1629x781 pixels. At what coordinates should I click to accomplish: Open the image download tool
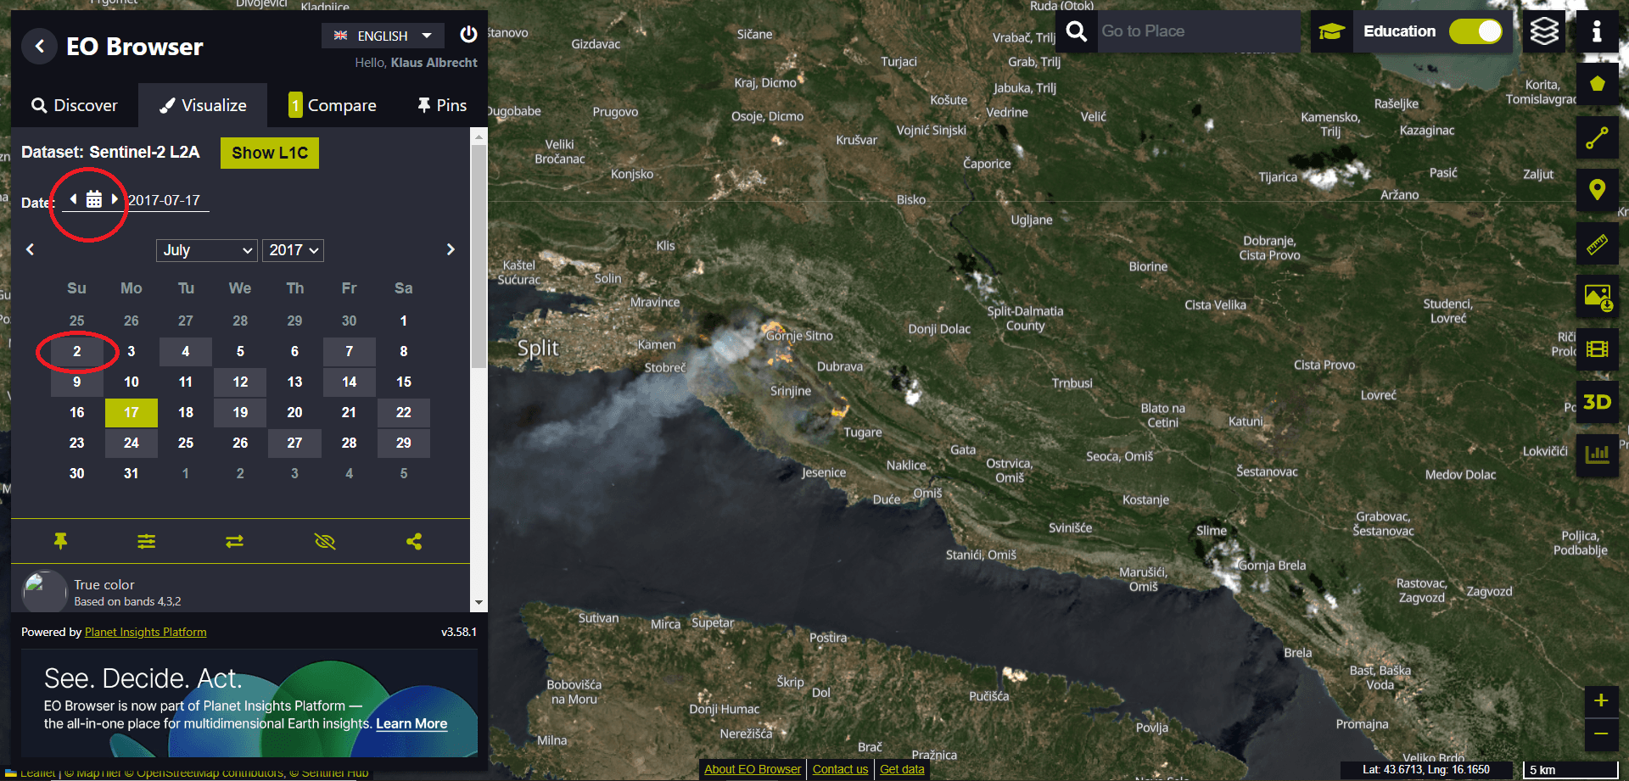point(1597,297)
